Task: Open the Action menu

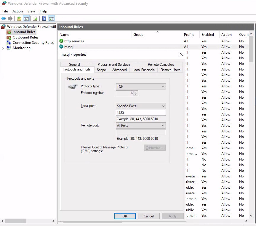Action: [18, 11]
